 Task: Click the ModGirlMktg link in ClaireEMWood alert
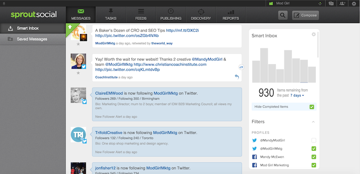(166, 93)
